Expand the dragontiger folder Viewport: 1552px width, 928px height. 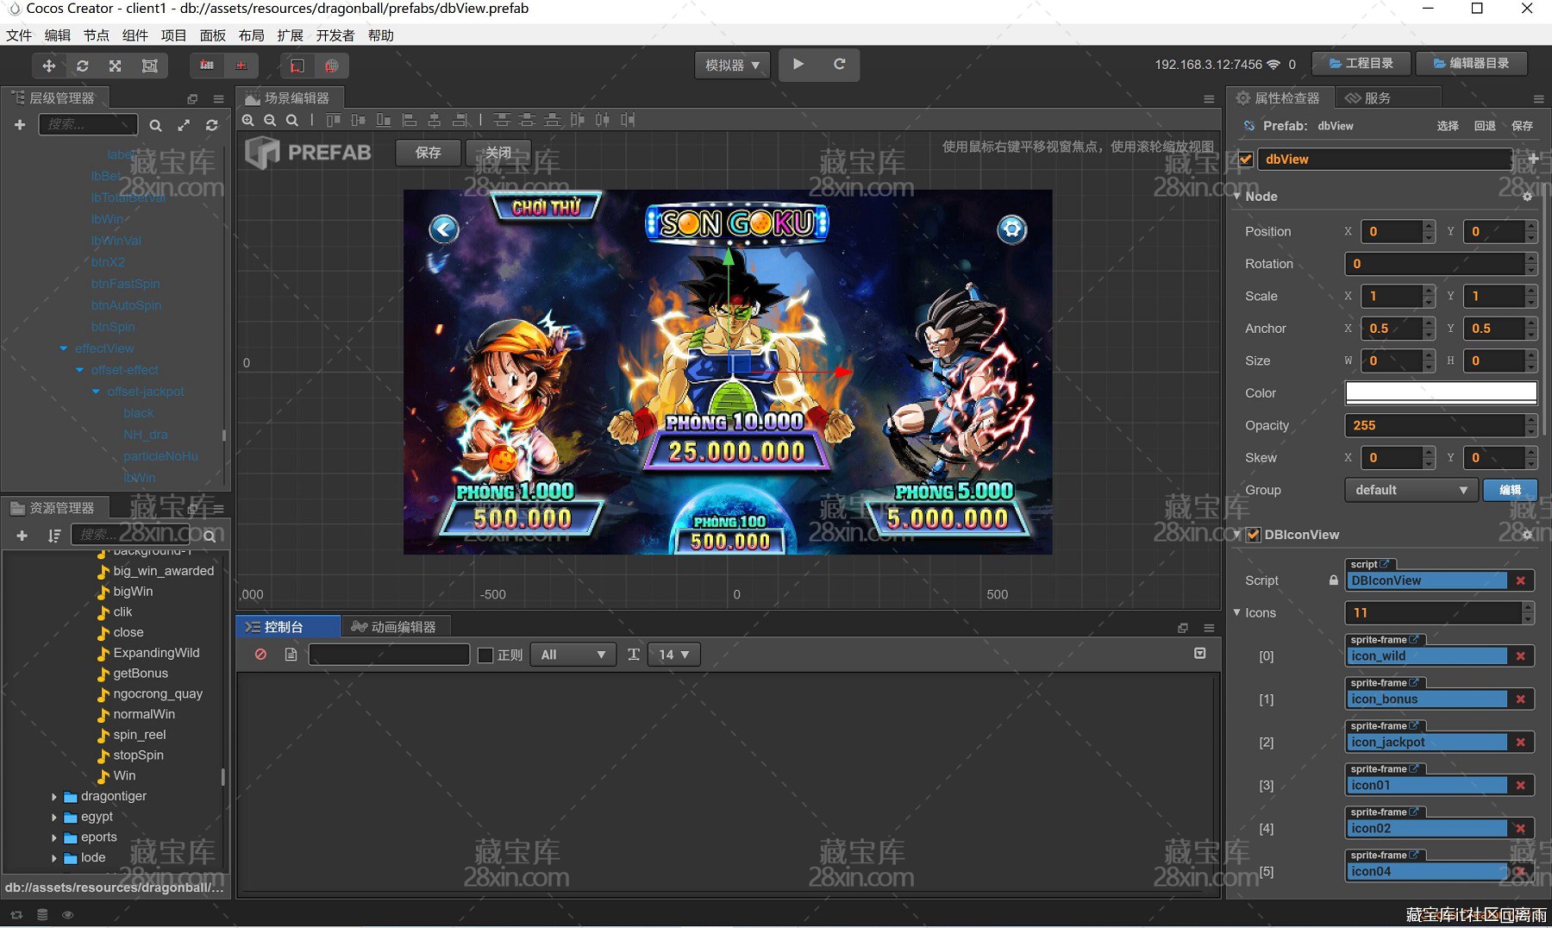(x=53, y=796)
